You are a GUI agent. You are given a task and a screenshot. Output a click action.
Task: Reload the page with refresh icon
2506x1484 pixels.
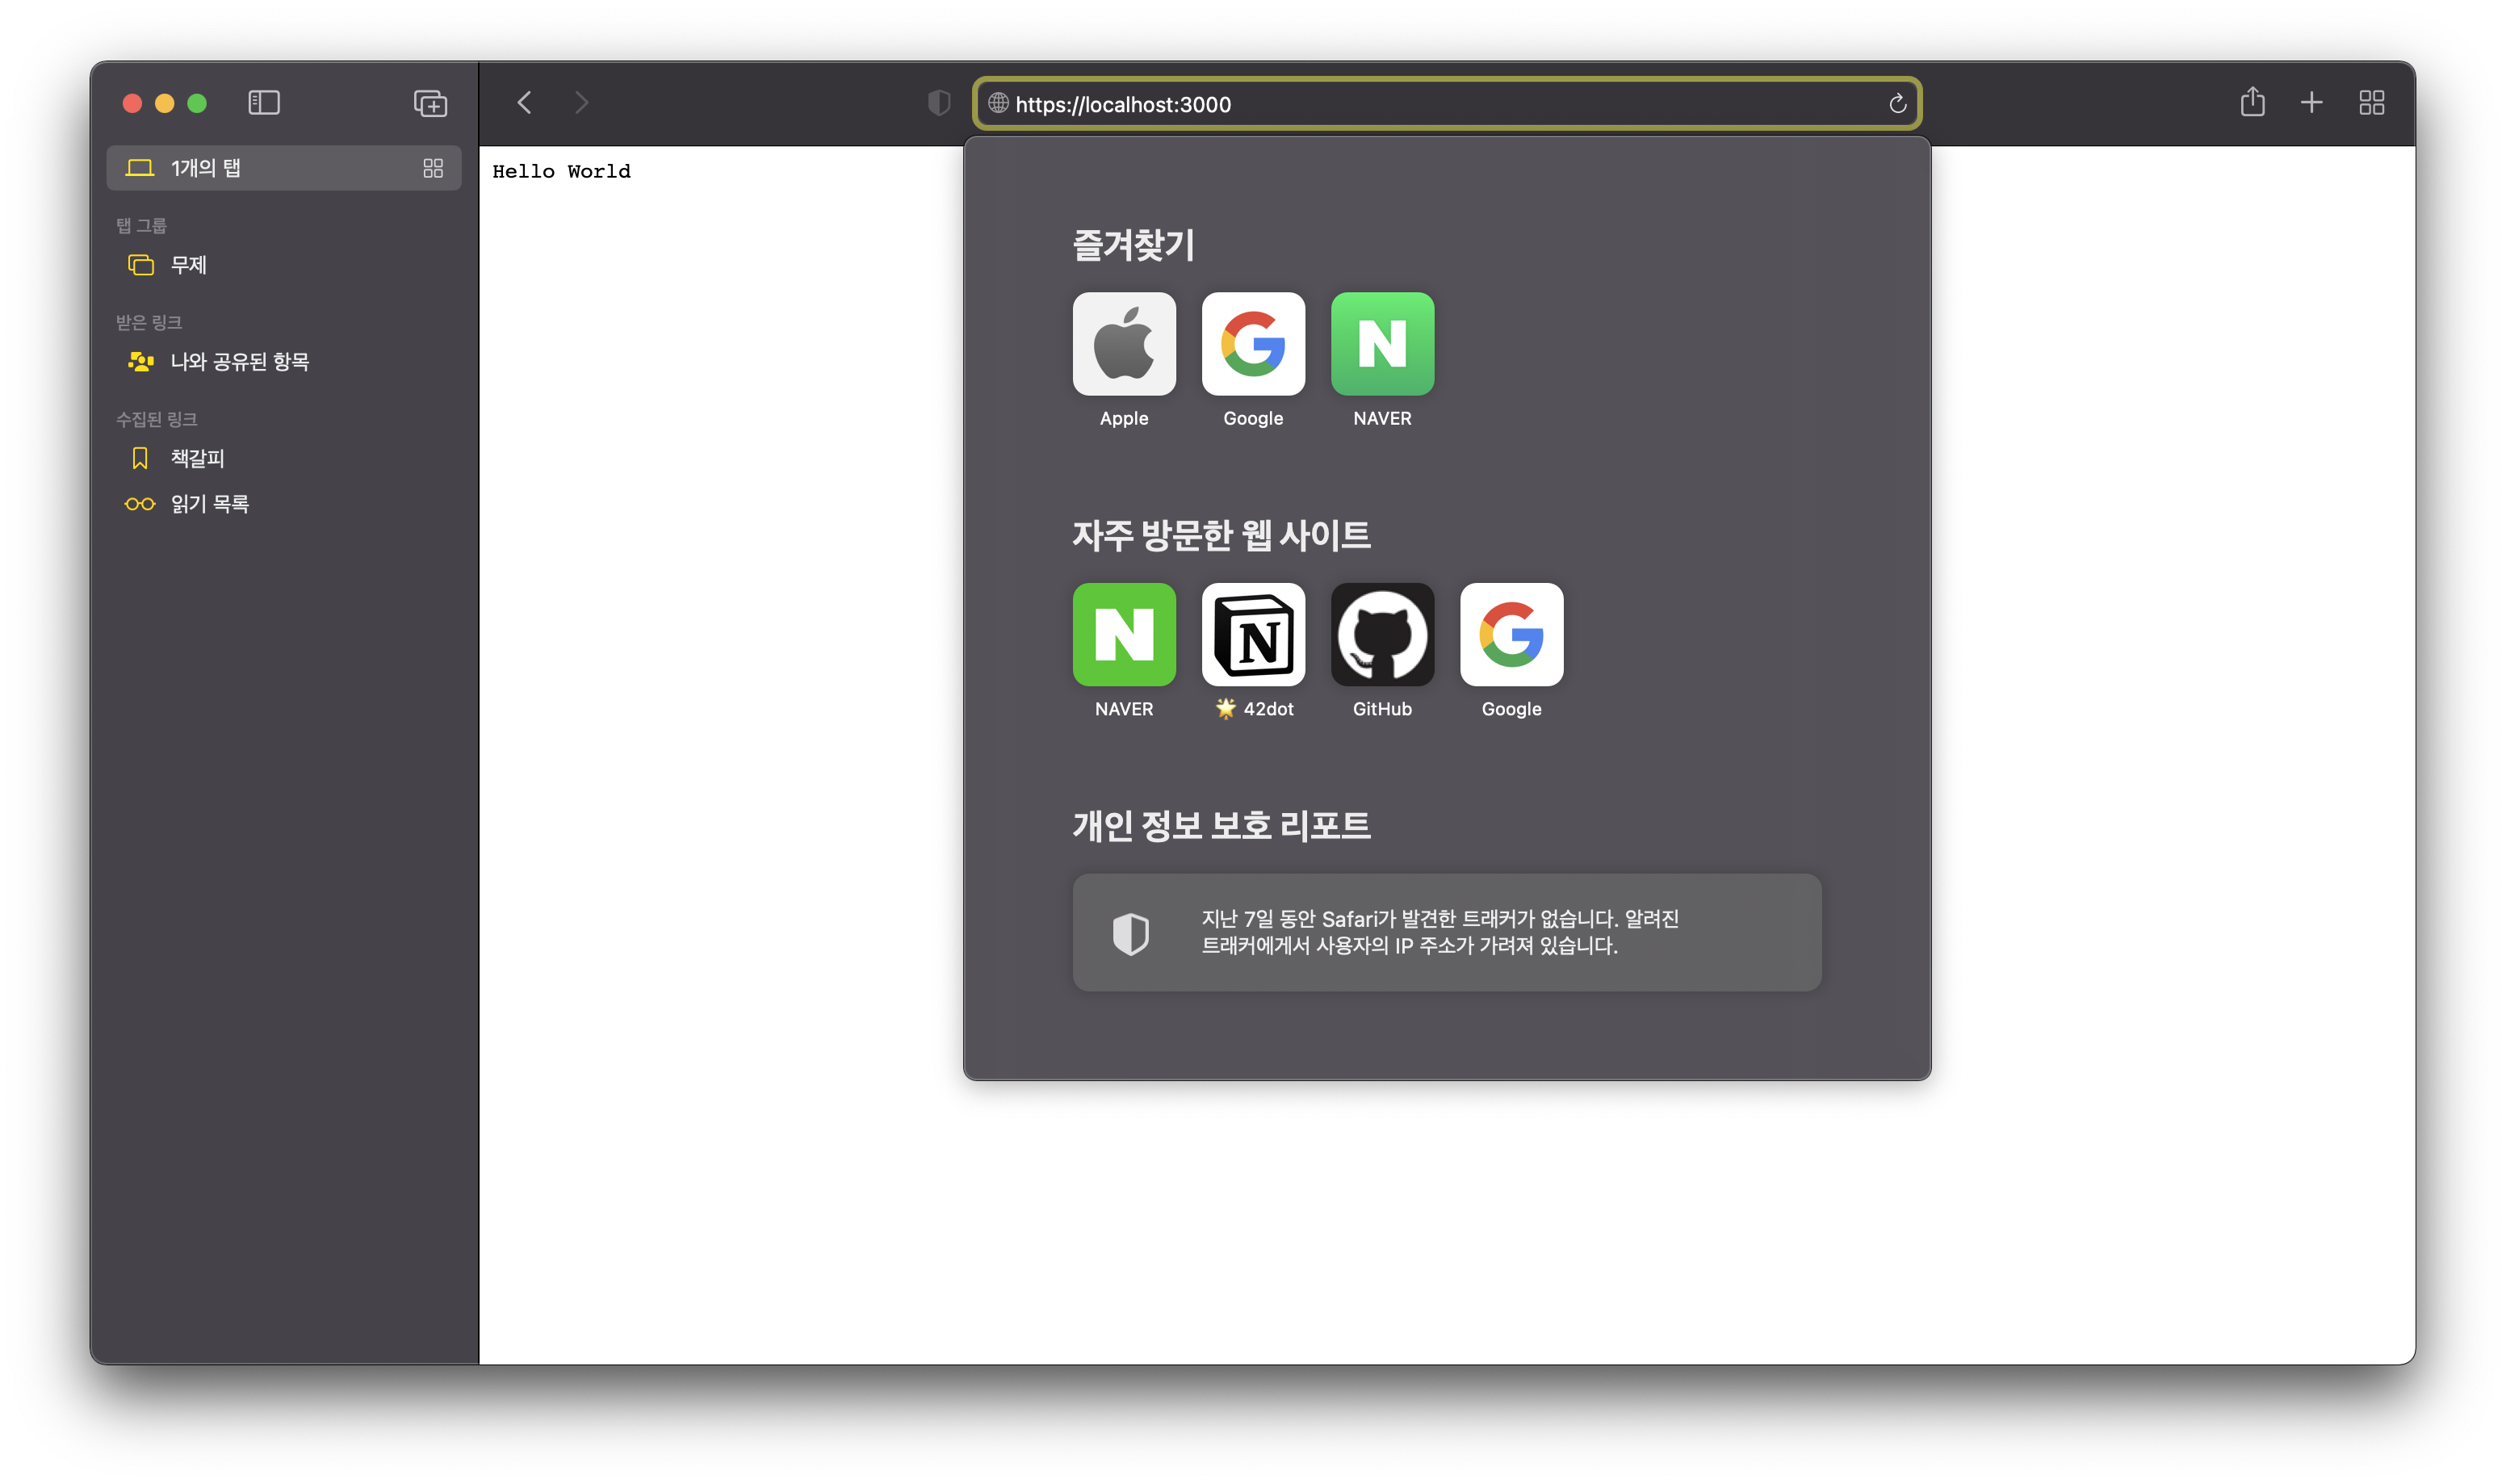1897,104
